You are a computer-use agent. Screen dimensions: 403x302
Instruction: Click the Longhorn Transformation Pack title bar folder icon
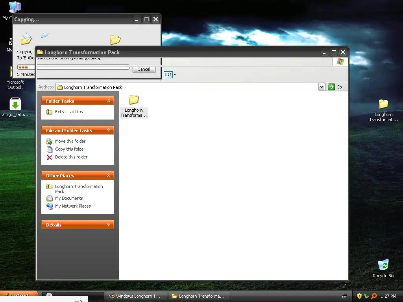pos(40,52)
